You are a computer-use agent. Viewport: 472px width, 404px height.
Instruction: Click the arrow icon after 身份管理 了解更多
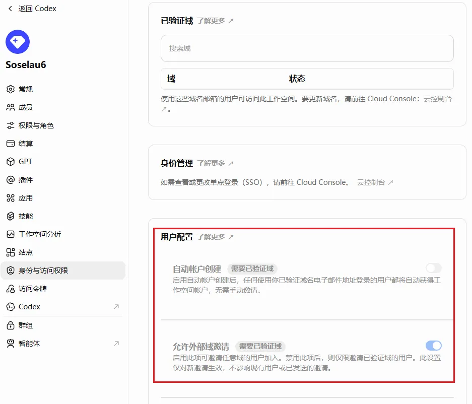click(x=231, y=164)
